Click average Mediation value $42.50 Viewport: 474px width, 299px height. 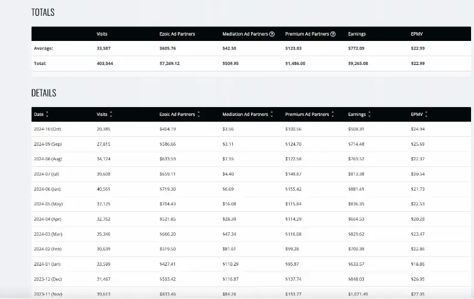pyautogui.click(x=229, y=49)
